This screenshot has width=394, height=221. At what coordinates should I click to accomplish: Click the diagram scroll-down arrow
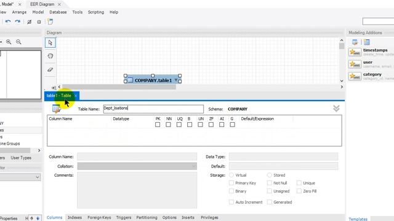[342, 80]
